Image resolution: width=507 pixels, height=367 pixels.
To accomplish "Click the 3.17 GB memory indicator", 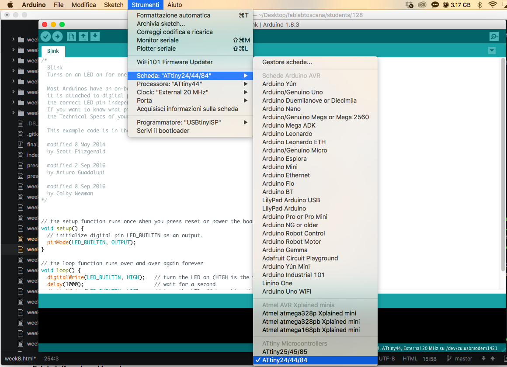I will [x=457, y=5].
